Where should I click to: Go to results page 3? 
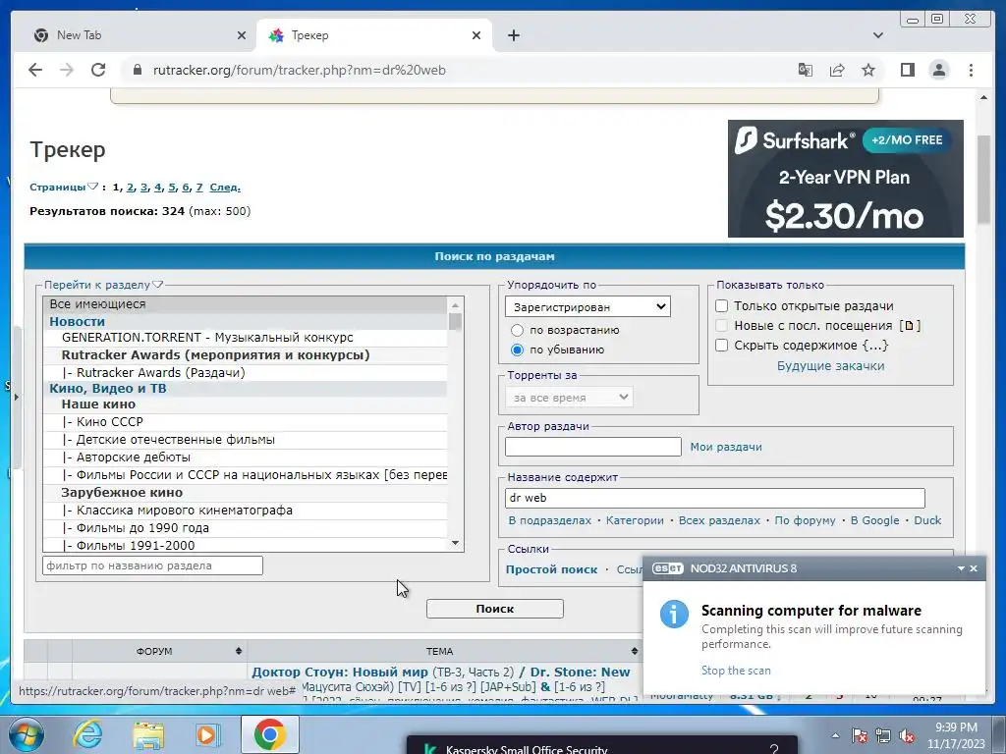[143, 188]
